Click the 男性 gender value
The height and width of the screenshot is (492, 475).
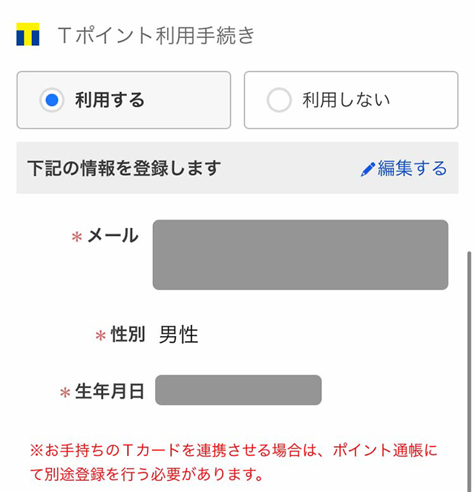(179, 335)
